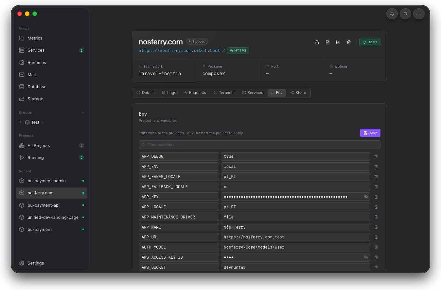Select nosferry.com in Recent list
The width and height of the screenshot is (441, 290).
[x=51, y=193]
